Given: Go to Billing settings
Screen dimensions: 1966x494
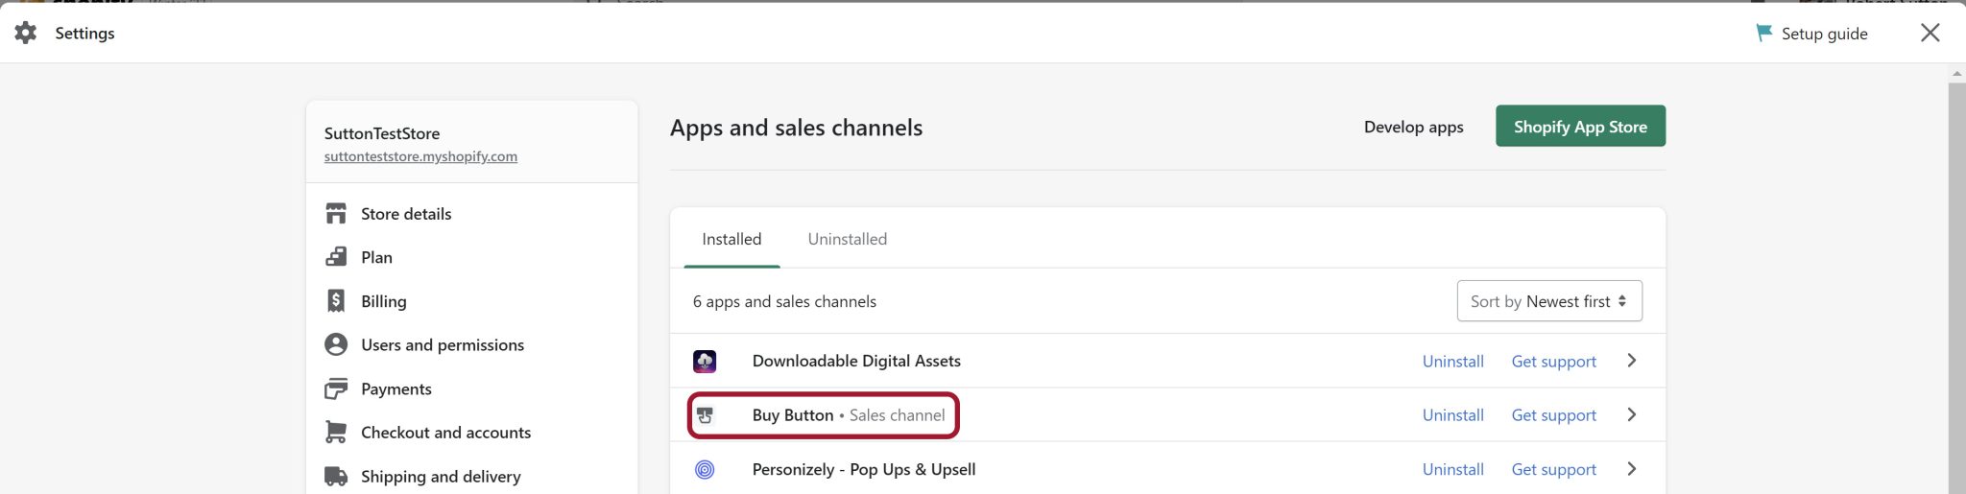Looking at the screenshot, I should tap(384, 301).
